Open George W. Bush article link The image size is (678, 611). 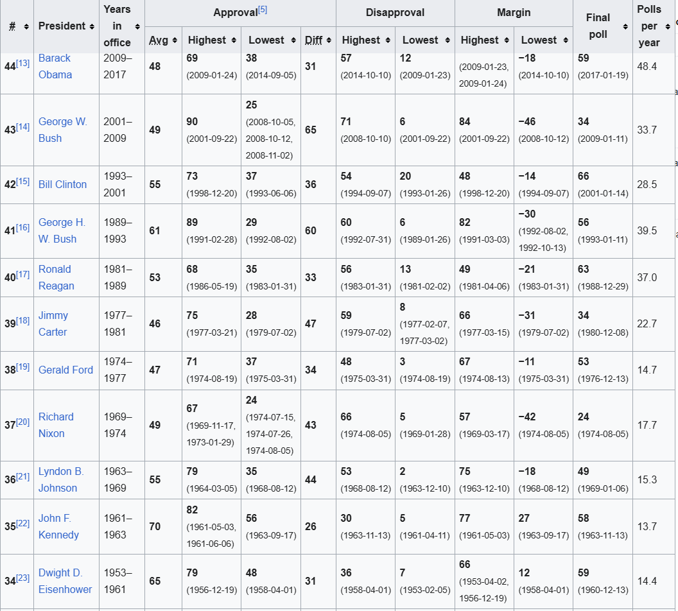click(x=63, y=130)
